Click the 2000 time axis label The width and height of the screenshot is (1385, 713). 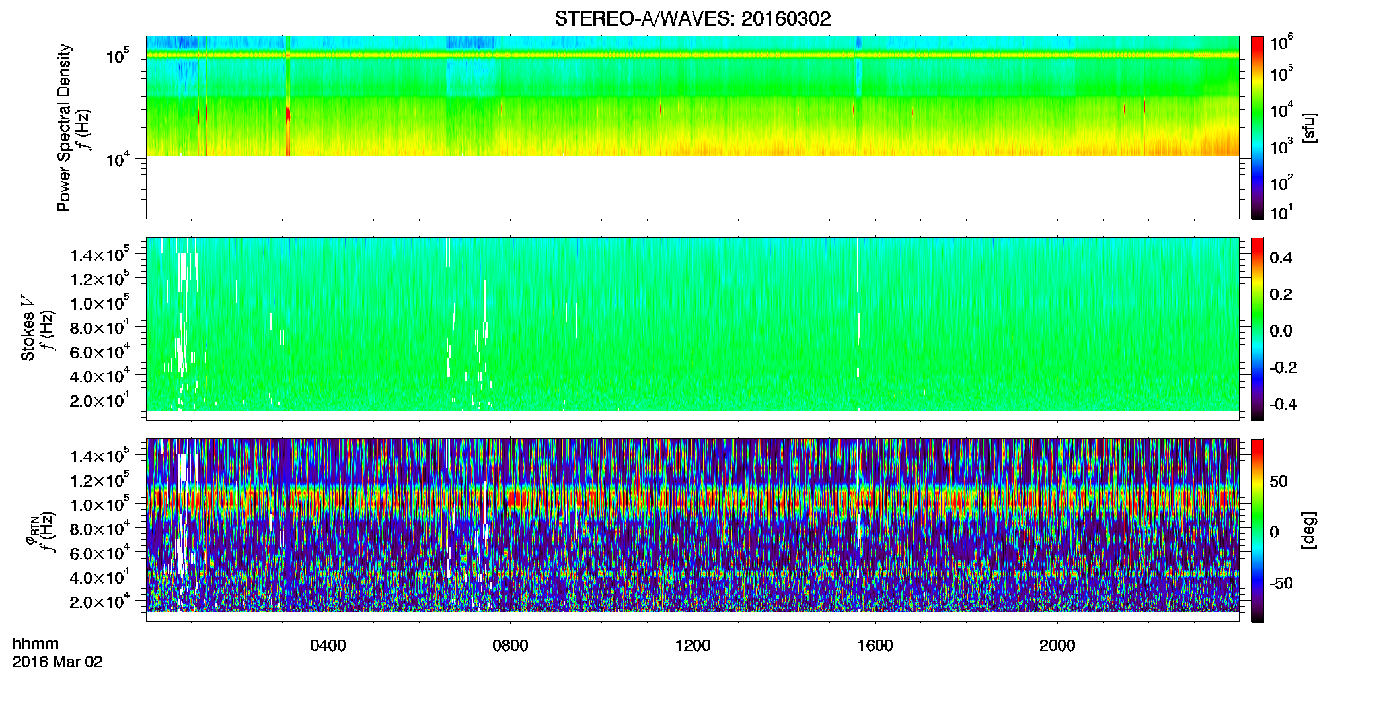1057,646
